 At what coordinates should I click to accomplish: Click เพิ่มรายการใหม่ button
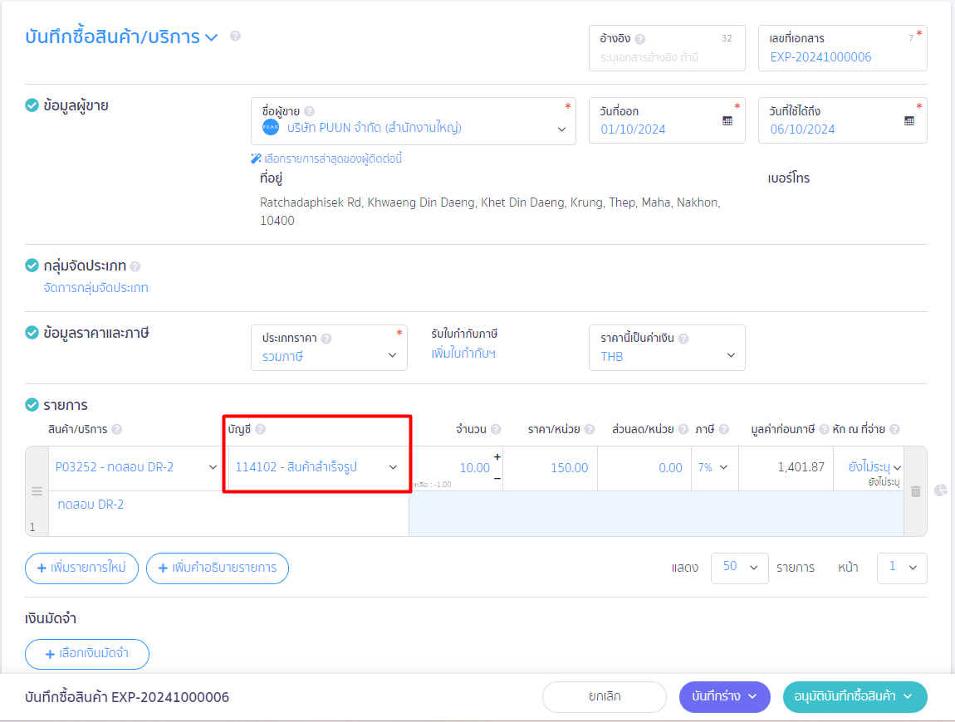(x=81, y=568)
